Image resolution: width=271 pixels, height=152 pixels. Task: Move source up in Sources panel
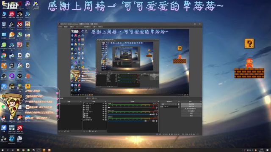coord(93,131)
